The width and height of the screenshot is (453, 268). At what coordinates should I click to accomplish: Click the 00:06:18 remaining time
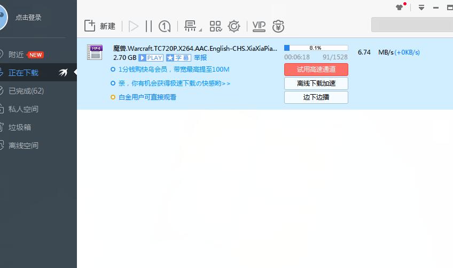pos(297,57)
